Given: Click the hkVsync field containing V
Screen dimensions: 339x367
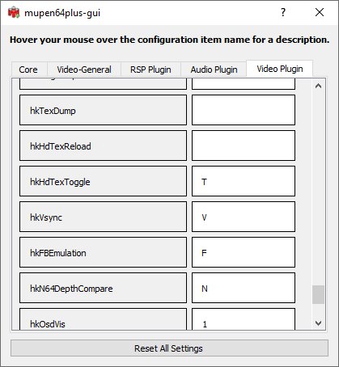Looking at the screenshot, I should pos(244,217).
